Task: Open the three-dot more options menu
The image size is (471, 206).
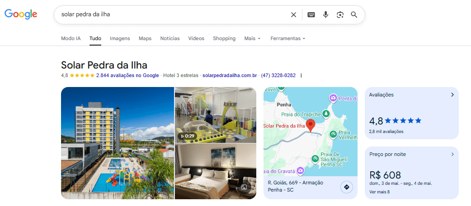Action: click(x=301, y=75)
